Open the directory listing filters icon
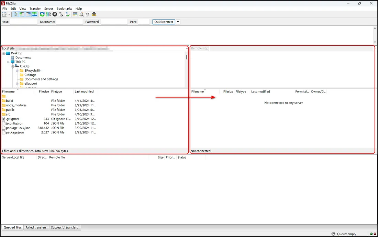 [x=75, y=14]
